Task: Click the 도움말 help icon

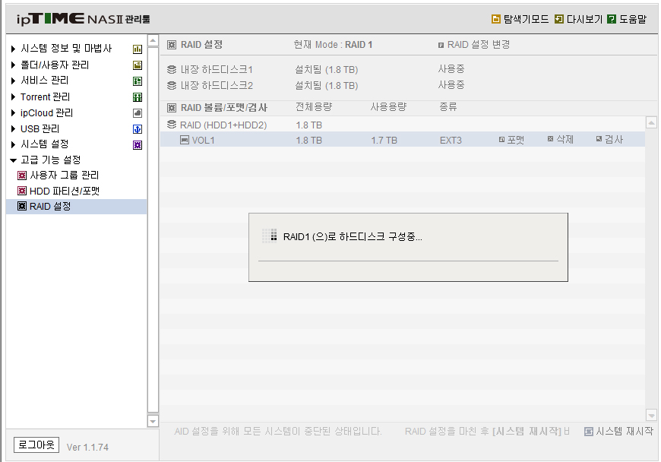Action: (x=612, y=19)
